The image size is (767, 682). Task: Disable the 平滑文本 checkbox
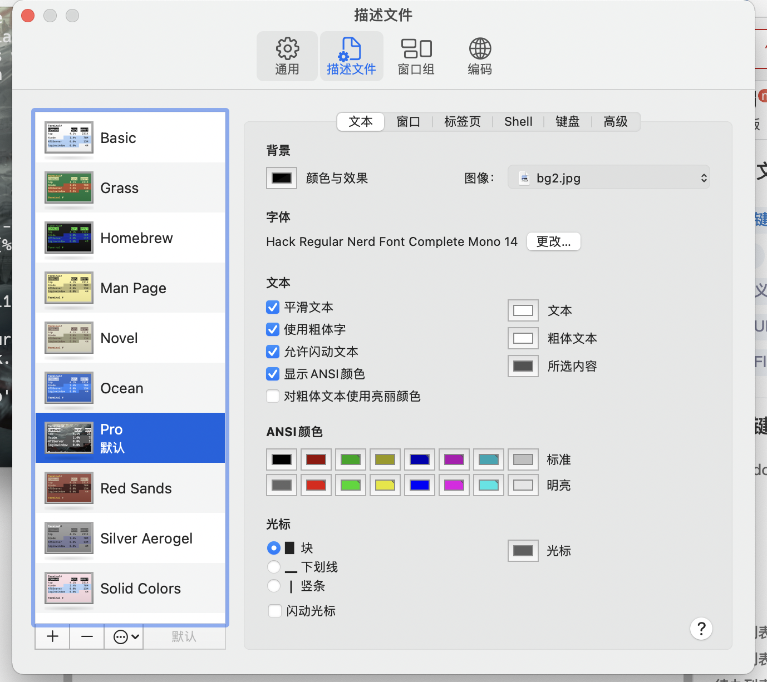coord(272,307)
